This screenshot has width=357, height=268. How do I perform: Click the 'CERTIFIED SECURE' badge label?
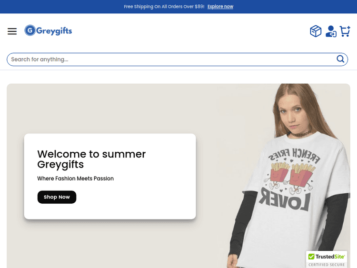click(x=327, y=265)
